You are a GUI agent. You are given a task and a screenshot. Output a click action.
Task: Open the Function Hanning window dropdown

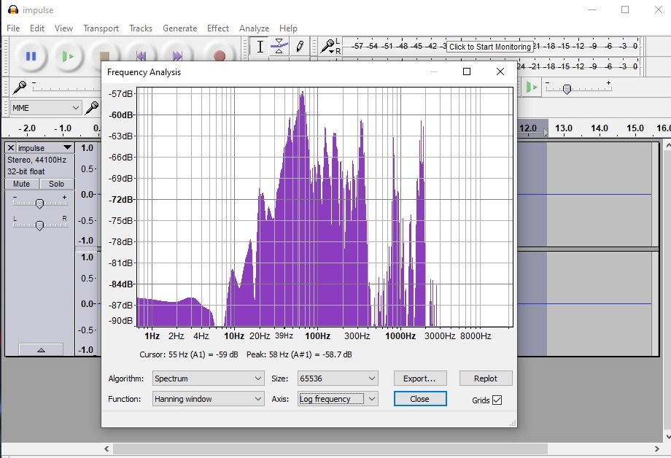coord(208,399)
